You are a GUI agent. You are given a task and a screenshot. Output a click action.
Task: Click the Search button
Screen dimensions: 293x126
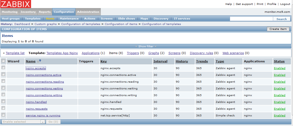pos(282,19)
